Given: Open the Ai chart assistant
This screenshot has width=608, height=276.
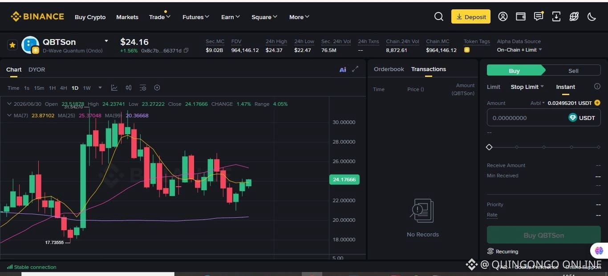Looking at the screenshot, I should tap(343, 69).
